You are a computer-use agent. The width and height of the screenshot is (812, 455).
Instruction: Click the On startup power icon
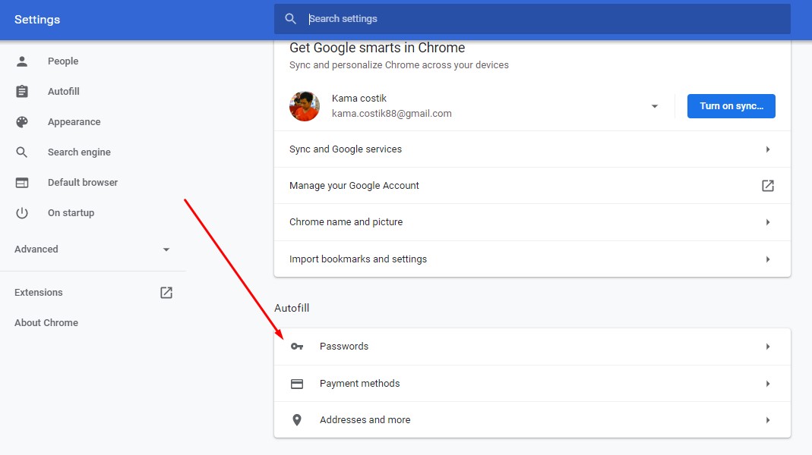point(22,213)
